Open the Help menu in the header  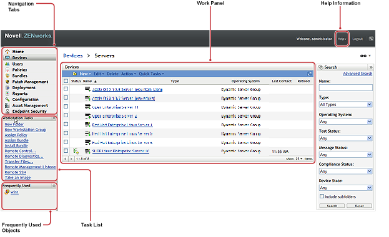coord(342,39)
